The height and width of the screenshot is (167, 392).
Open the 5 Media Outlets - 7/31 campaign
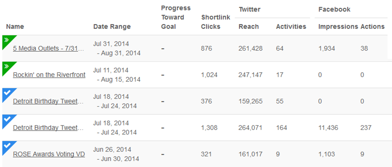point(48,49)
